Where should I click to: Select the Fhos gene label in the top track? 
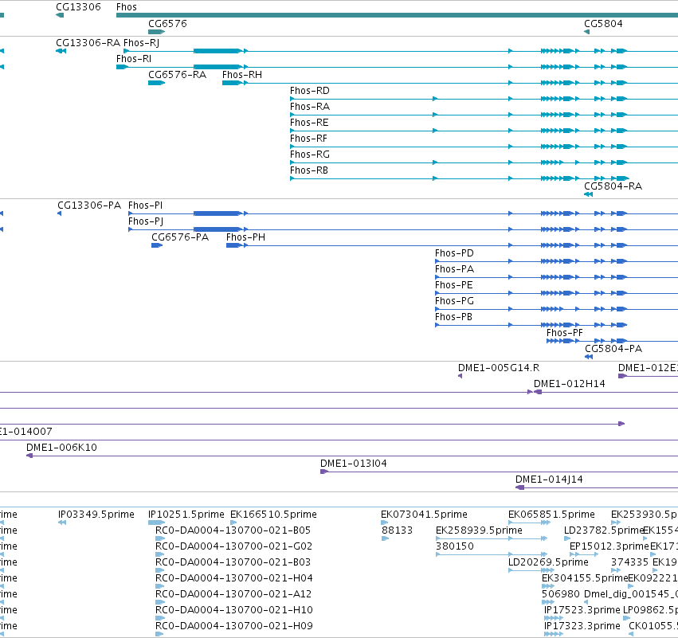(x=126, y=7)
